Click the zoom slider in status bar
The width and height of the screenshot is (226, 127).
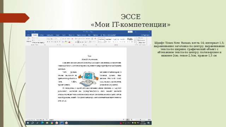tap(141, 120)
